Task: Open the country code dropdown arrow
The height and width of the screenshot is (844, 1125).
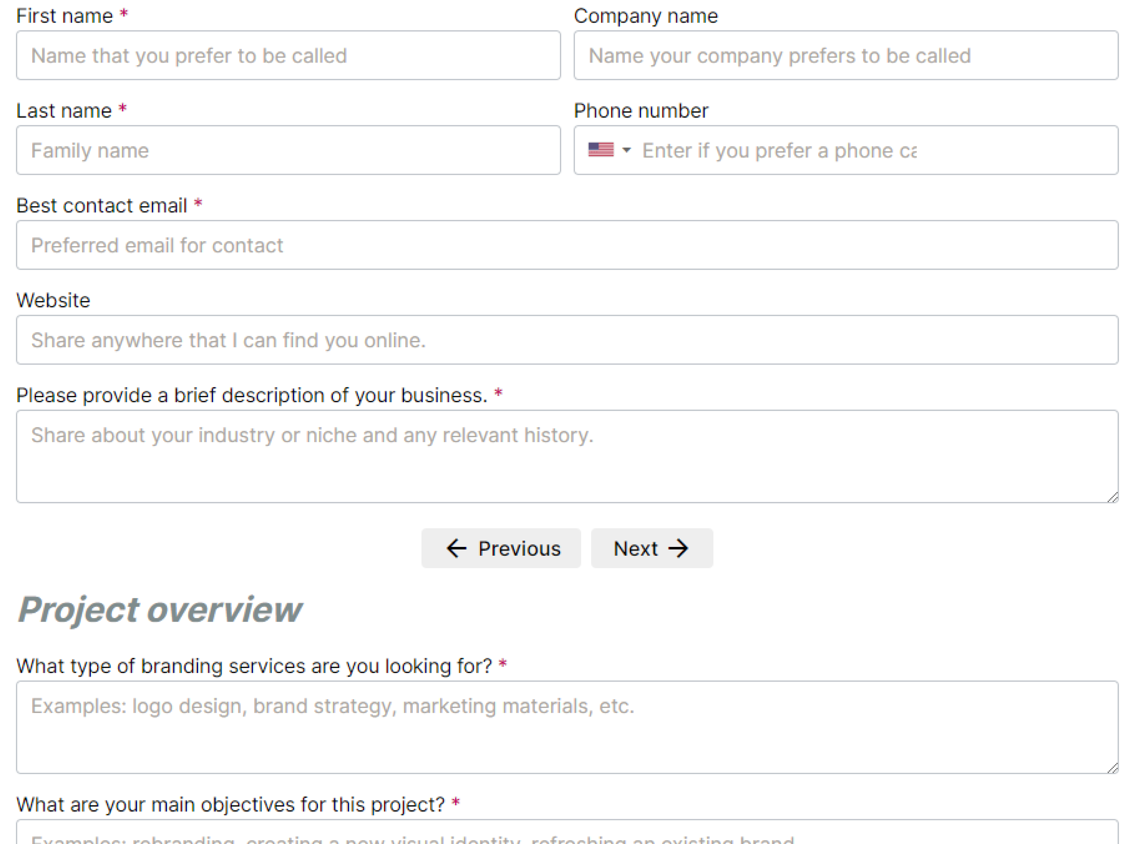Action: pyautogui.click(x=627, y=150)
